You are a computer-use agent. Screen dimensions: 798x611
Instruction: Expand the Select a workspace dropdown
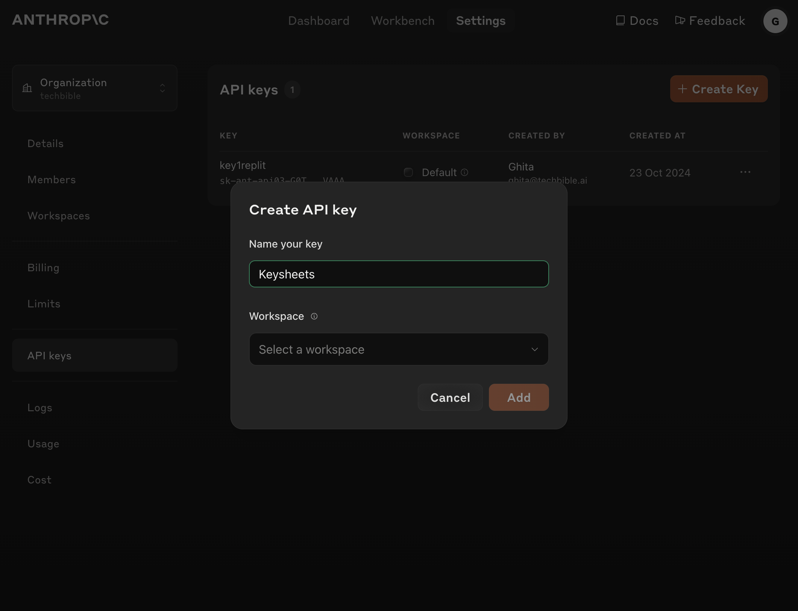[399, 349]
